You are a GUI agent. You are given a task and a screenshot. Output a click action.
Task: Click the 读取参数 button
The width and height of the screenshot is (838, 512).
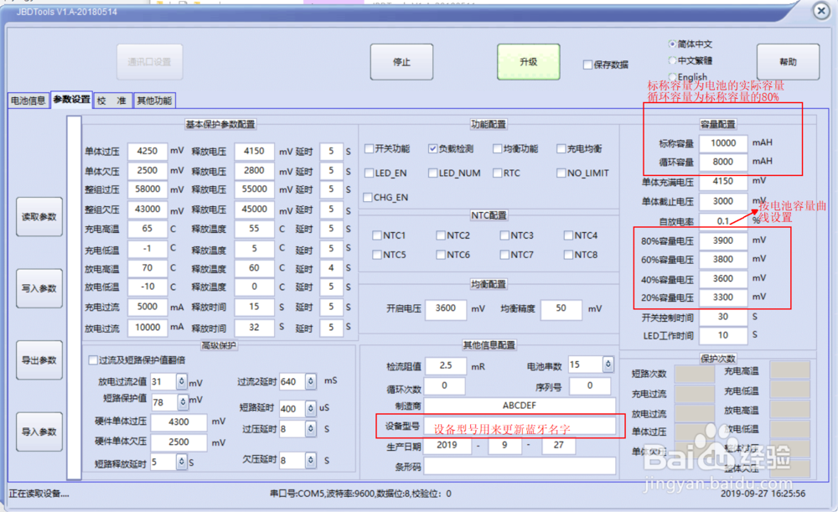click(39, 216)
